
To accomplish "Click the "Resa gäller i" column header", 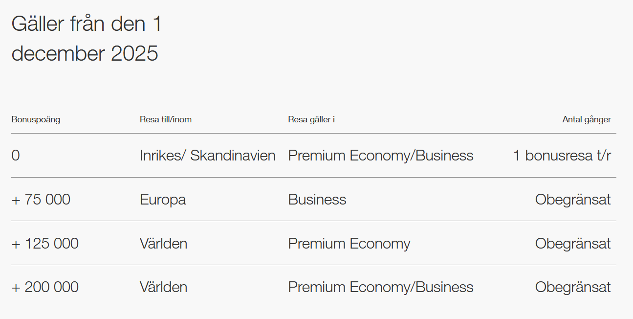I will tap(311, 119).
